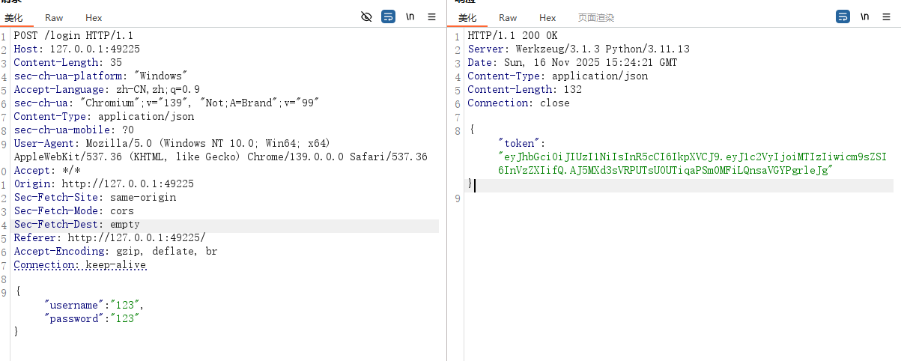Toggle the \n button in the response panel

coord(865,16)
